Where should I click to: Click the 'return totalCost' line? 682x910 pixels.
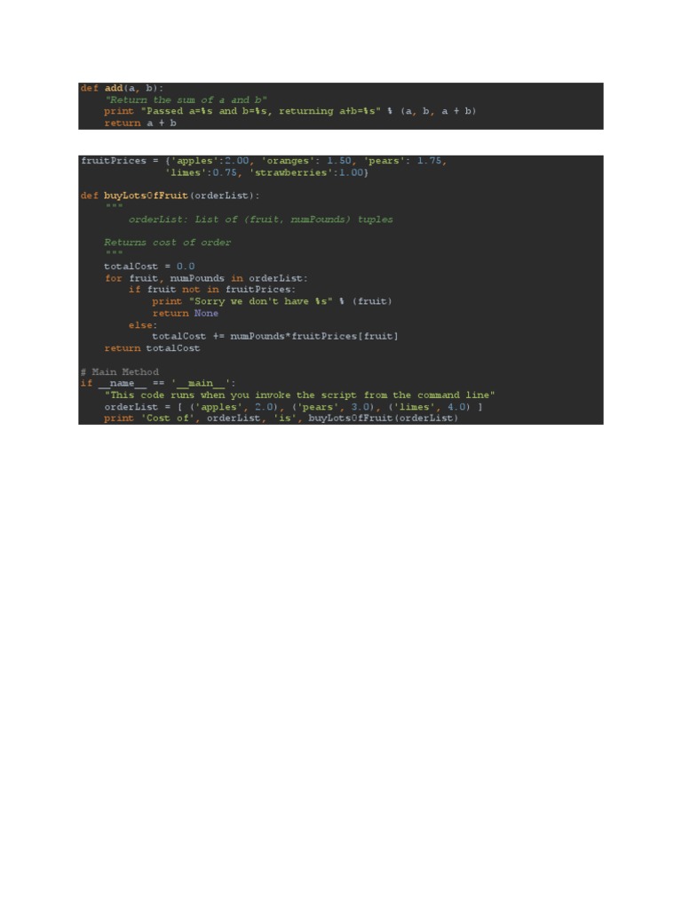pos(152,348)
